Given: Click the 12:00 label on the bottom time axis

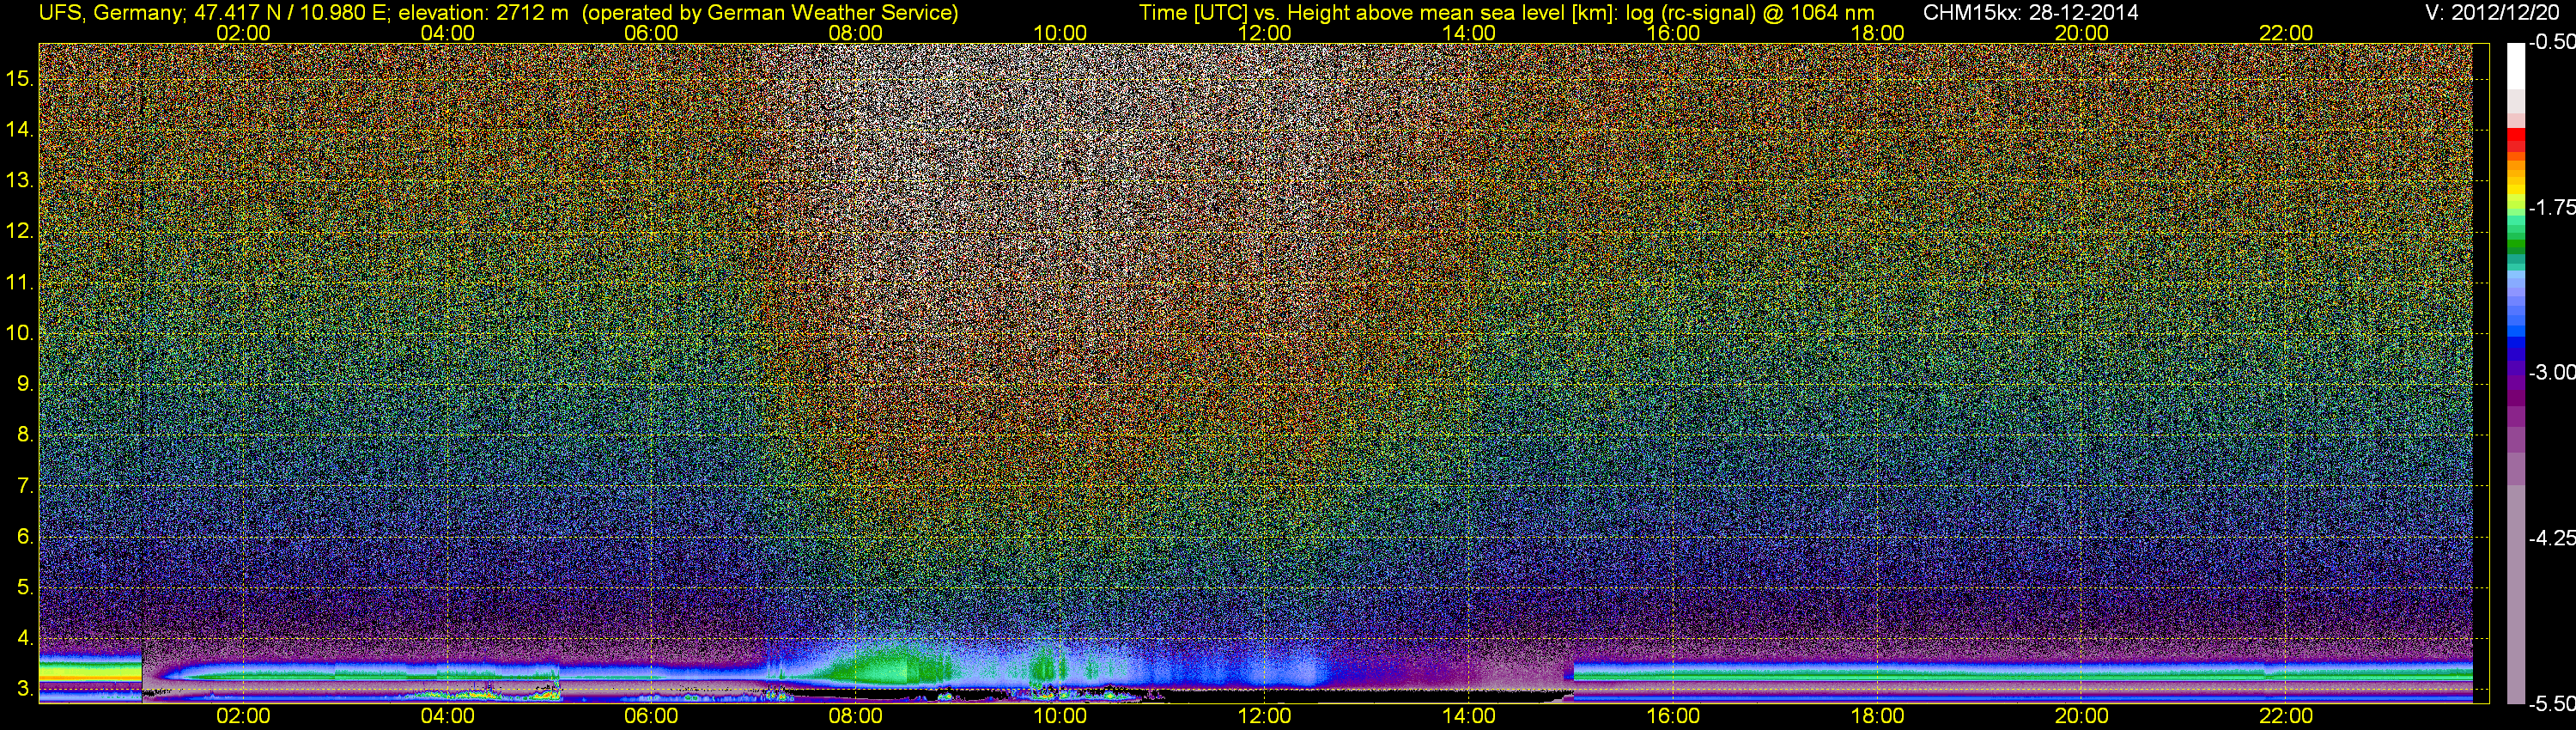Looking at the screenshot, I should point(1264,716).
